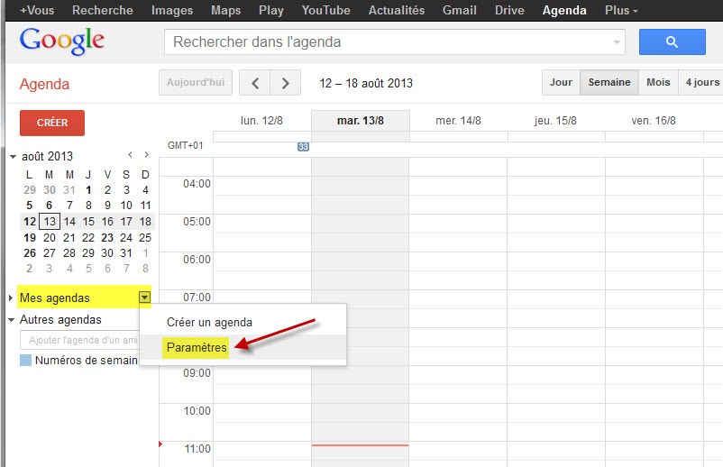Click Autres agendas label
Image resolution: width=723 pixels, height=467 pixels.
(60, 319)
